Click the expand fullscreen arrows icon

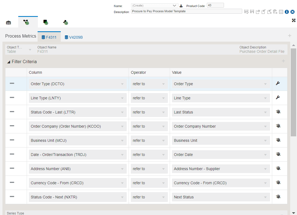click(294, 20)
